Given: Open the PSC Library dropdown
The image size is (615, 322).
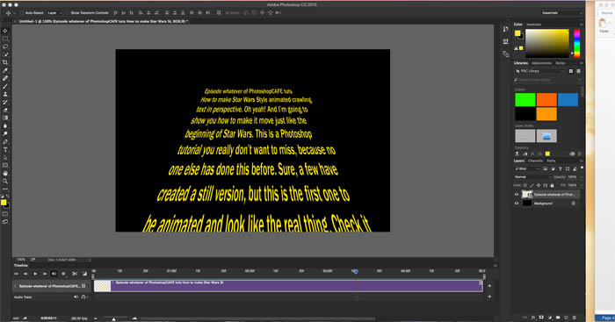Looking at the screenshot, I should pos(539,71).
